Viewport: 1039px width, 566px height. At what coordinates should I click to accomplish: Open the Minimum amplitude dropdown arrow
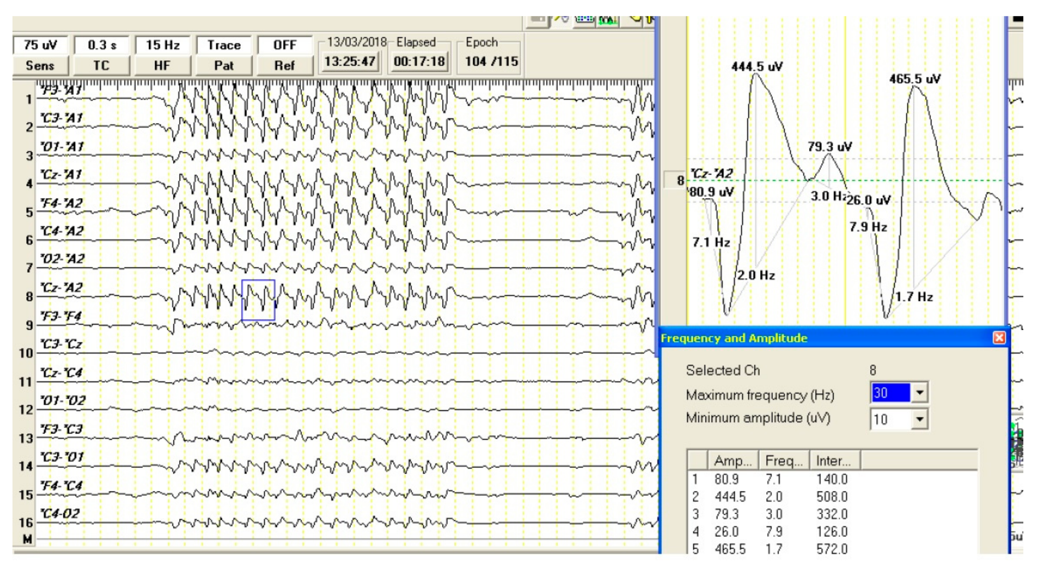[920, 419]
